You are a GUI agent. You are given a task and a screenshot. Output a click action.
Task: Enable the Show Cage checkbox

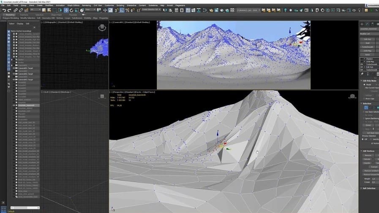tap(364, 99)
